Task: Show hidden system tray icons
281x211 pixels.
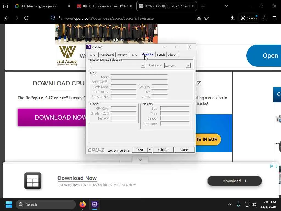Action: coord(230,204)
